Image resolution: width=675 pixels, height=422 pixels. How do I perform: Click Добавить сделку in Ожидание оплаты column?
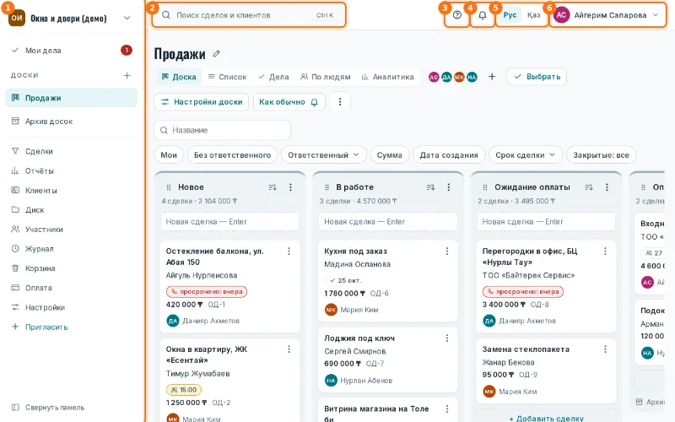coord(547,418)
